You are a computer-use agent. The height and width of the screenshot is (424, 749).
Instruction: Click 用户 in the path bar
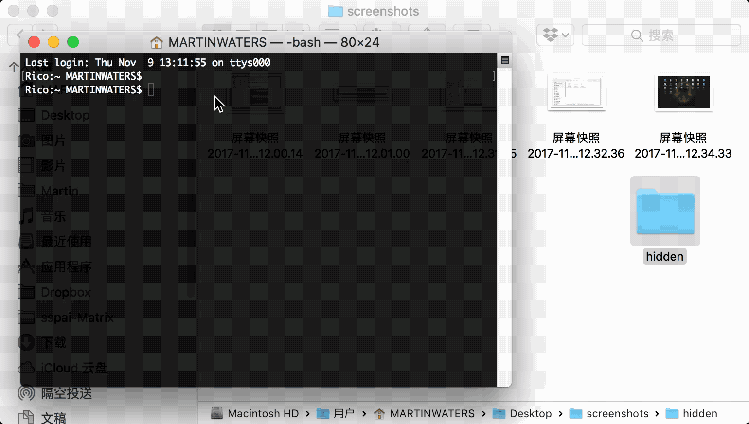pos(343,413)
